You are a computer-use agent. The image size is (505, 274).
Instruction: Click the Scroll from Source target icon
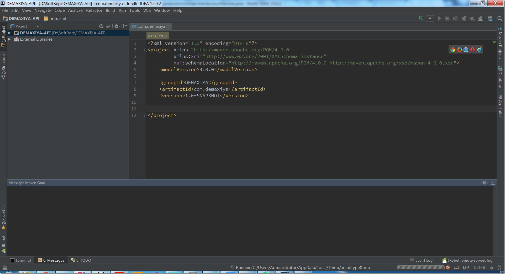coord(101,26)
